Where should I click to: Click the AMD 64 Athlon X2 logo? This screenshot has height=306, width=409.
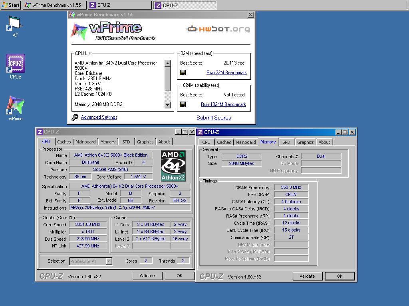(x=173, y=166)
